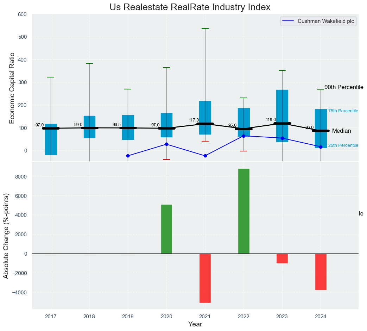The image size is (367, 331).
Task: Click the blue legend line sample
Action: point(288,21)
